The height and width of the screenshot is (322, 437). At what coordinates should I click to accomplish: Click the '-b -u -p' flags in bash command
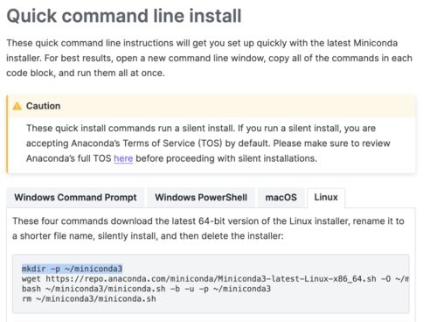(x=190, y=289)
